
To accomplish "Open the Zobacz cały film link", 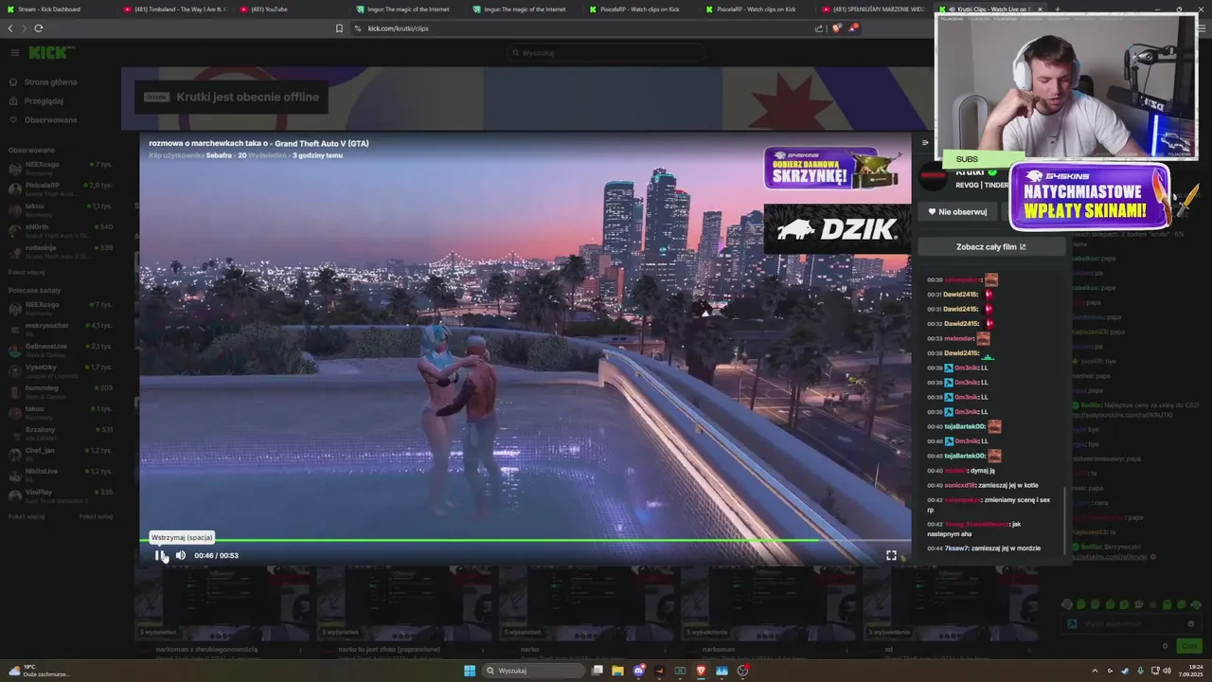I will (x=991, y=246).
